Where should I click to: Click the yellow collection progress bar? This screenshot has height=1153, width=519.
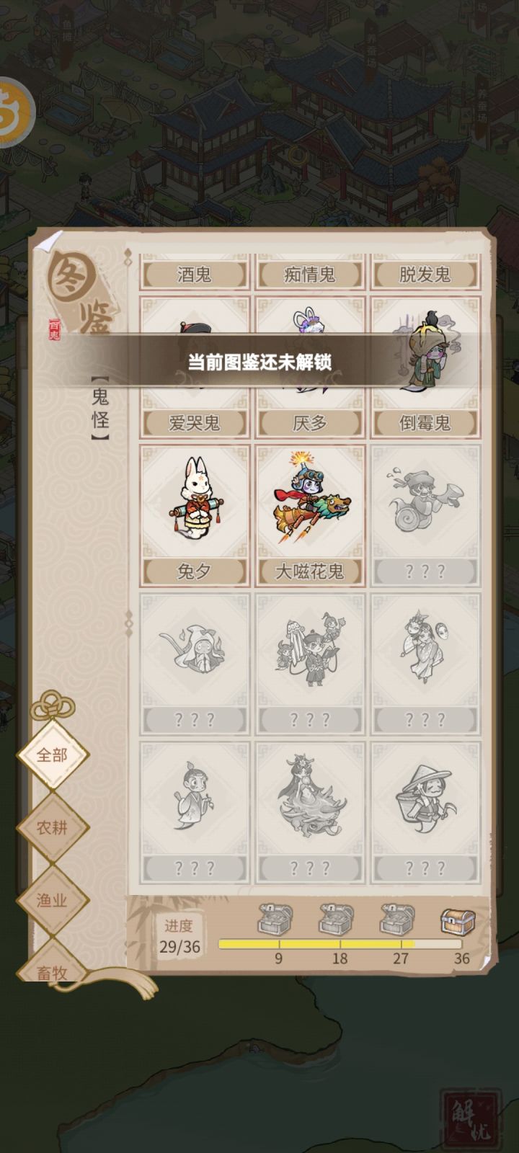(x=340, y=944)
